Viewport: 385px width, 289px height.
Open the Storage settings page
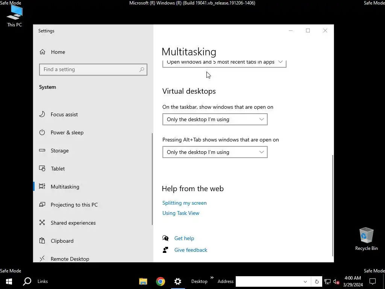93,151
